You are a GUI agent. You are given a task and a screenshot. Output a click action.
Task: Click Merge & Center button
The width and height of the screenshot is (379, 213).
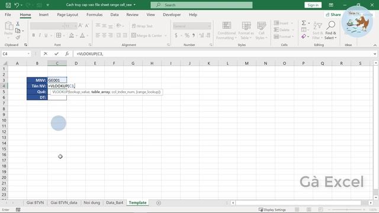[146, 35]
